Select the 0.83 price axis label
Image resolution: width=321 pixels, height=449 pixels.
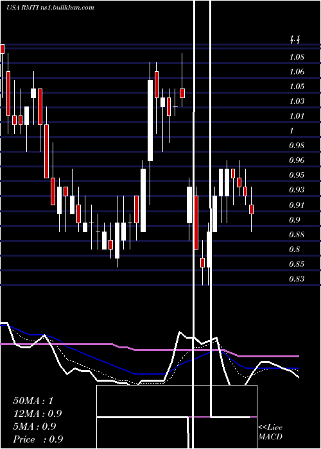click(297, 278)
